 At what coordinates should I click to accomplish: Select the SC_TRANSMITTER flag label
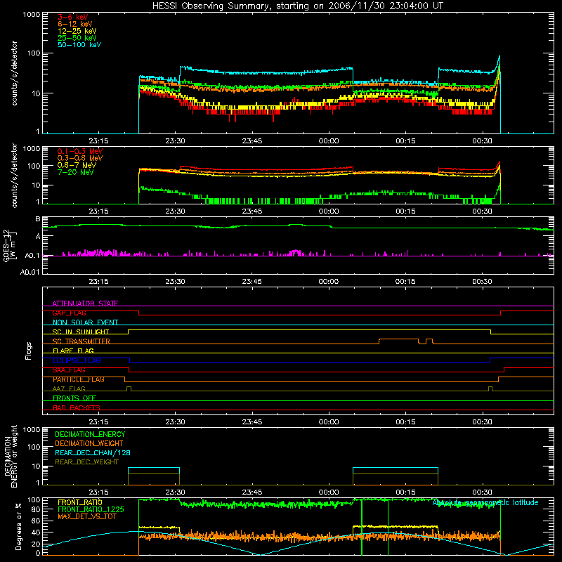81,341
